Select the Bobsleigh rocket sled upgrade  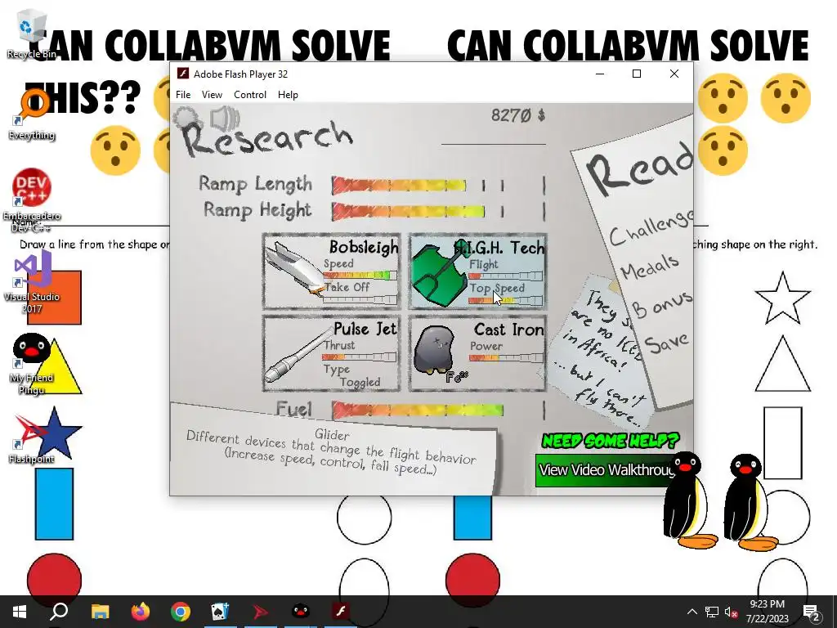point(332,271)
